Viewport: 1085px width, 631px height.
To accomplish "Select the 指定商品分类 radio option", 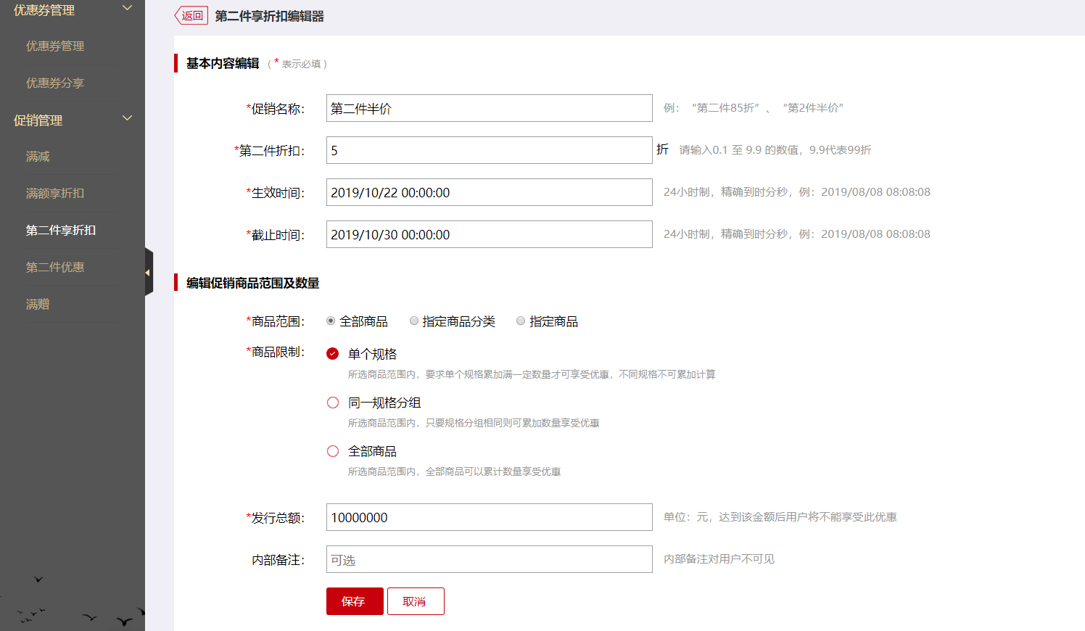I will [413, 321].
